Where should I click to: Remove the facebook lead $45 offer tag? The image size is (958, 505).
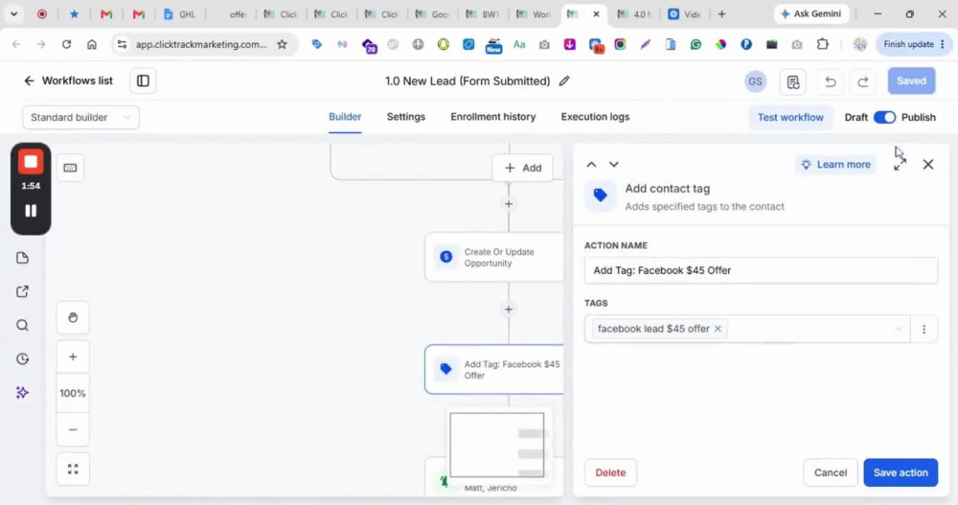pos(718,329)
